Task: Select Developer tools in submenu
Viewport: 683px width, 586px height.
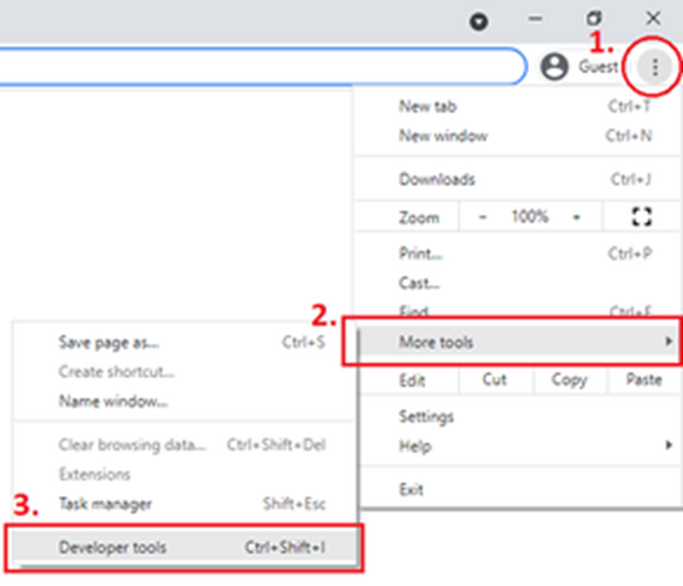Action: click(112, 547)
